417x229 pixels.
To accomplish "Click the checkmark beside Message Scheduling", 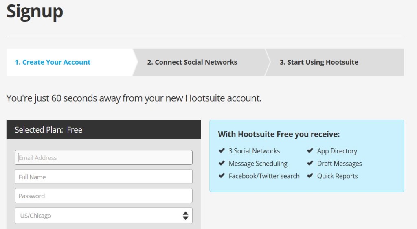I will click(x=222, y=163).
